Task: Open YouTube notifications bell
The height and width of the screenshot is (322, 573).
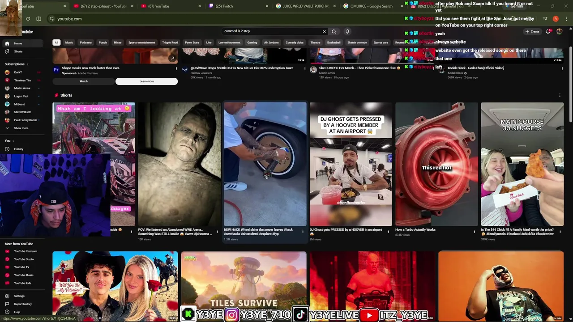Action: [548, 31]
